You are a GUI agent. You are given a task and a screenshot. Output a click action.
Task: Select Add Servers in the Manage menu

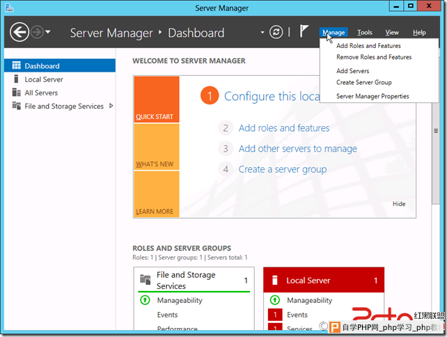(x=352, y=71)
